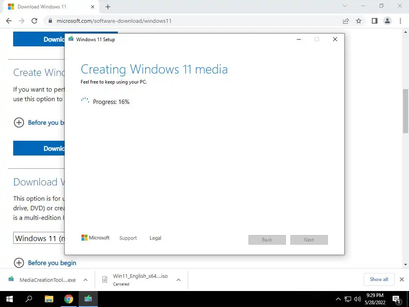Go back using Chrome's back arrow
409x307 pixels.
(9, 21)
